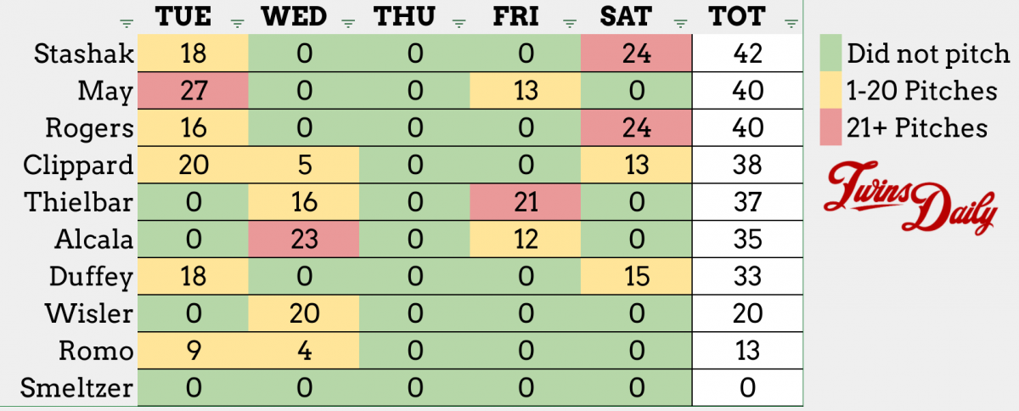Click Stashak's total cell showing 42
The height and width of the screenshot is (411, 1019).
click(747, 54)
